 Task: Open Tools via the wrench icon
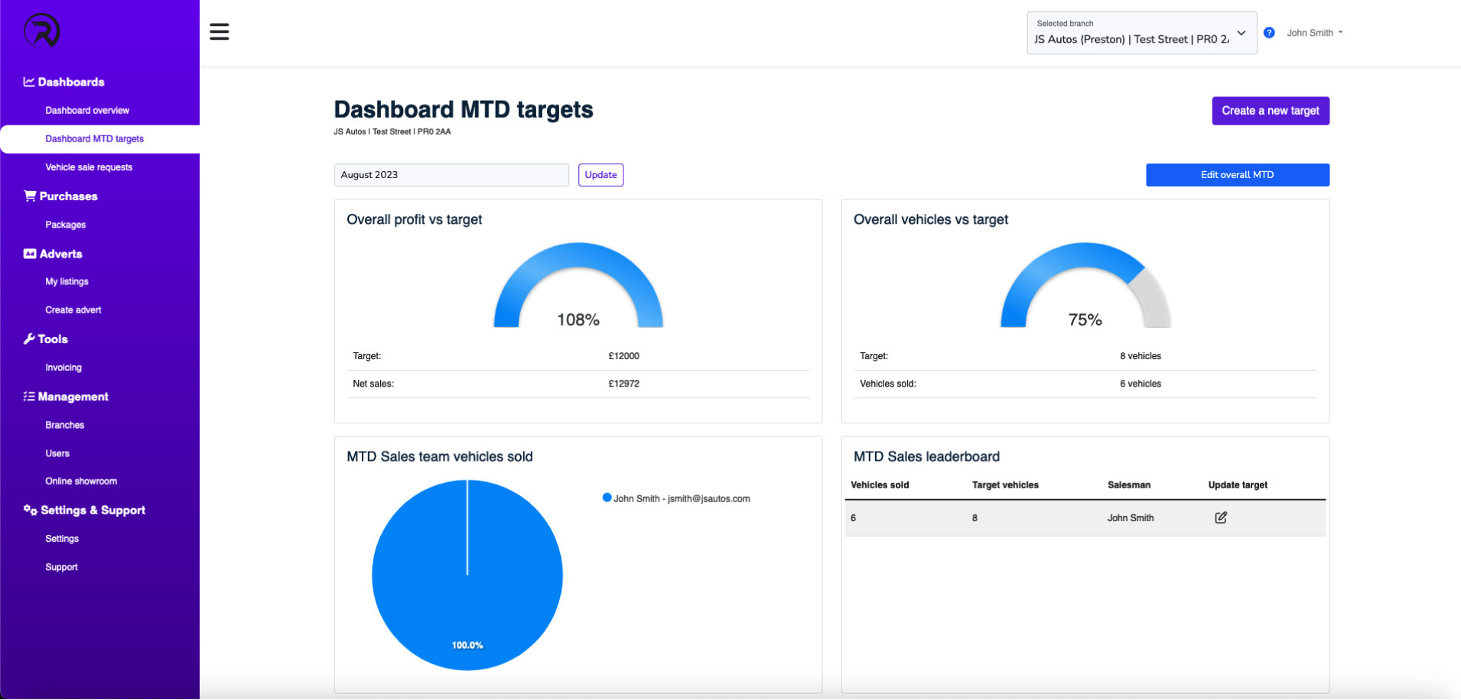pyautogui.click(x=28, y=338)
